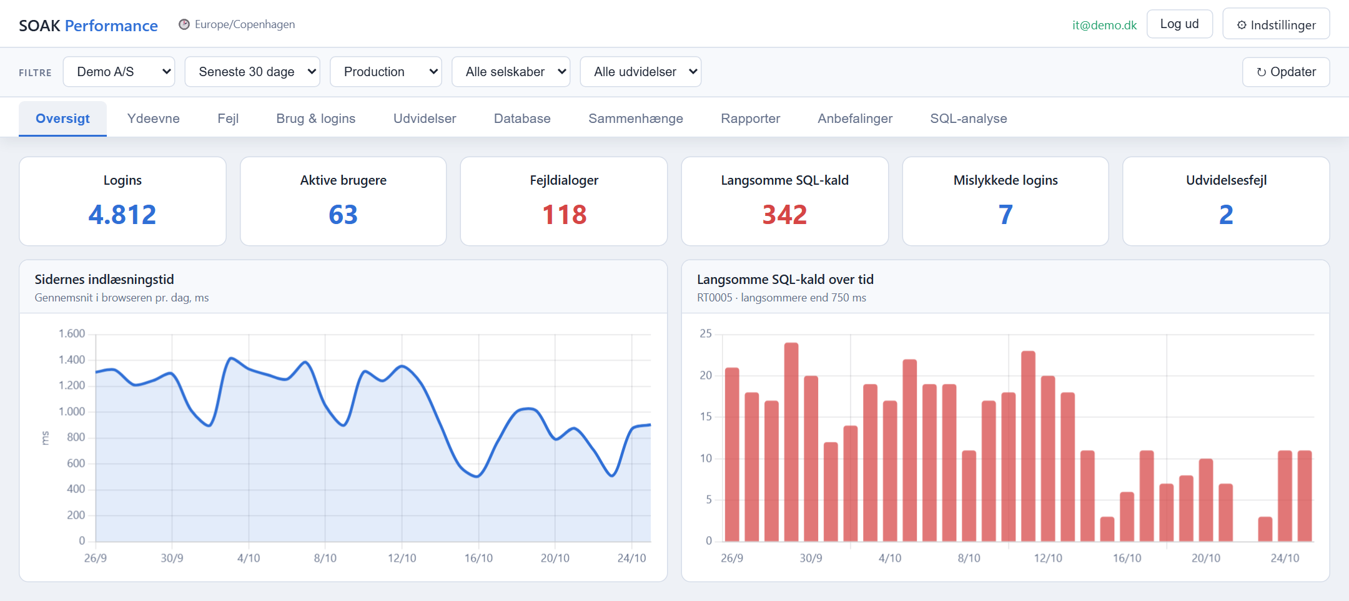Open the Mislykkede logins 7 card
The image size is (1349, 601).
click(1006, 201)
